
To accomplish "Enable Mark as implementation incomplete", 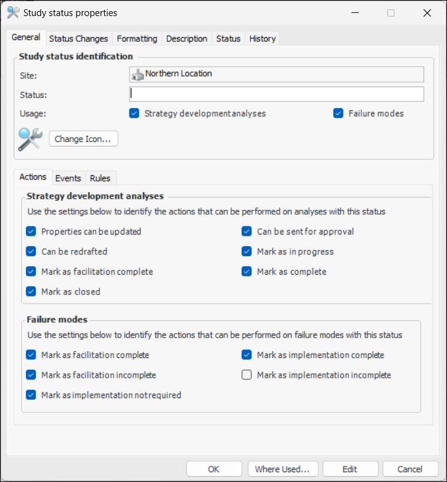I will pyautogui.click(x=247, y=375).
